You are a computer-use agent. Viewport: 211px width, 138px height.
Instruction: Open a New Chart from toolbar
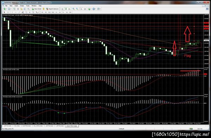[5, 9]
